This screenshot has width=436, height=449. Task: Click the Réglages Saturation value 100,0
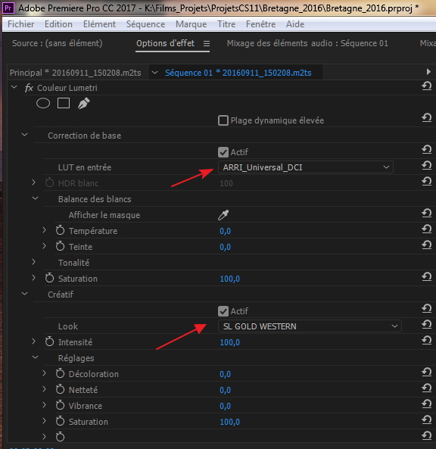coord(229,422)
